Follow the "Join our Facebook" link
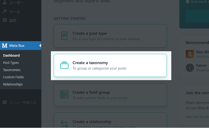This screenshot has width=209, height=128. [x=197, y=117]
